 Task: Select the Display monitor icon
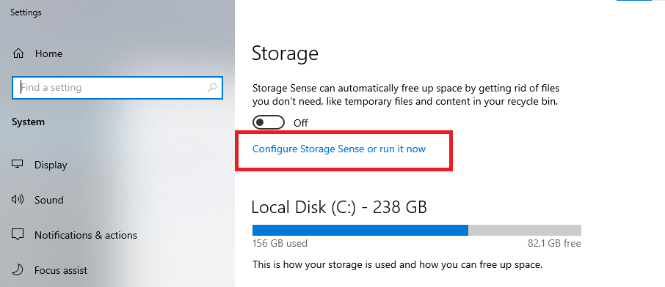18,164
